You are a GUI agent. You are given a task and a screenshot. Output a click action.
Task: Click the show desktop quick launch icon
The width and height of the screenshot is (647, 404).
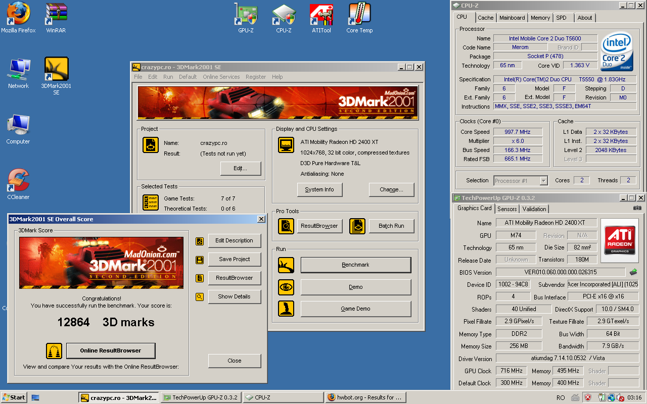pos(35,397)
